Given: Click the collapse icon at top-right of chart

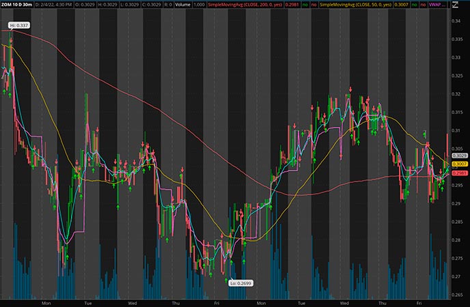Looking at the screenshot, I should [x=455, y=4].
